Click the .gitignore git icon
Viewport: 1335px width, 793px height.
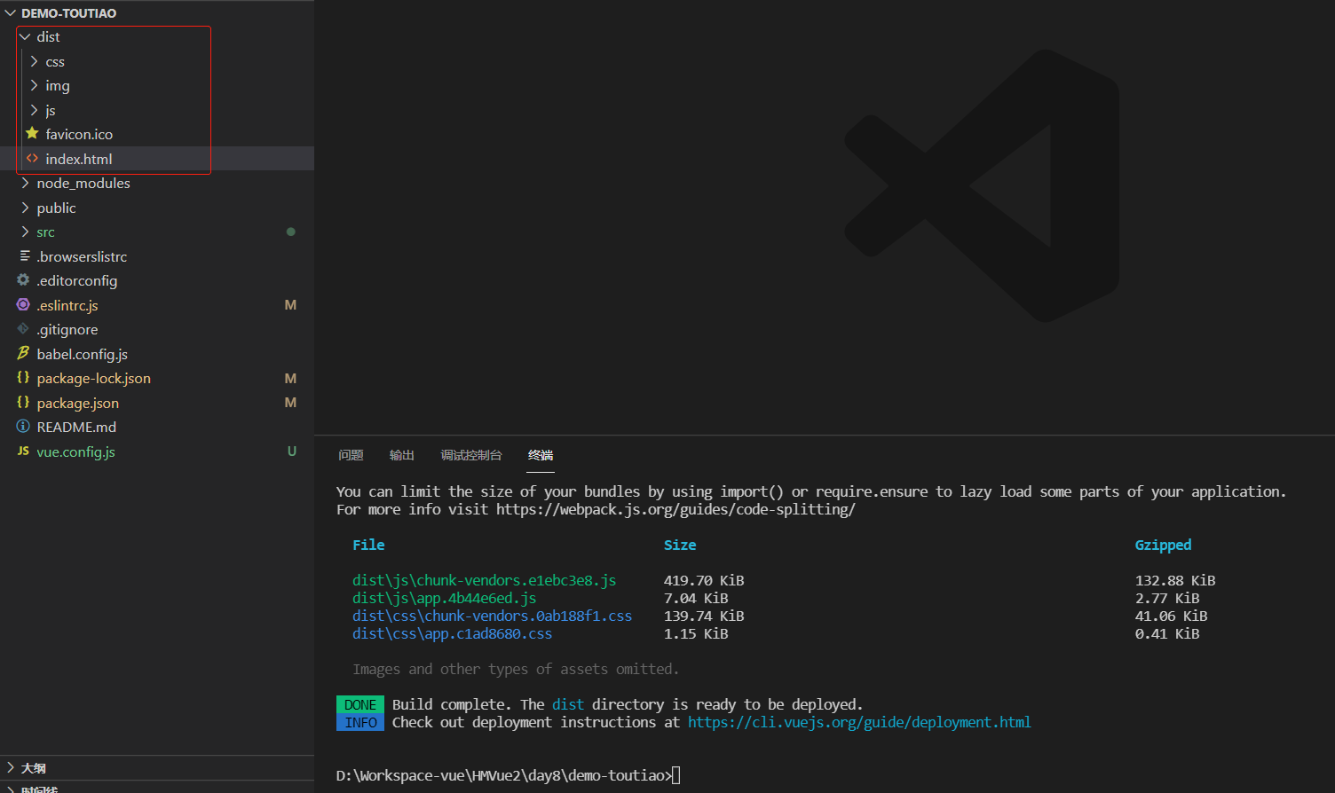(x=24, y=329)
